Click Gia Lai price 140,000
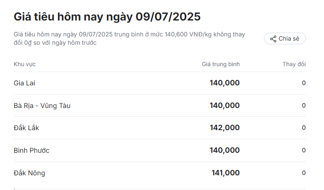The height and width of the screenshot is (190, 324). (225, 83)
